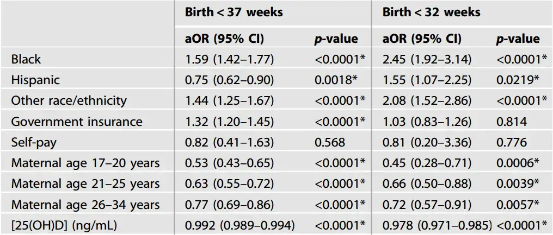This screenshot has width=553, height=235.
Task: Click the 'Government insurance' row label
Action: pos(77,122)
